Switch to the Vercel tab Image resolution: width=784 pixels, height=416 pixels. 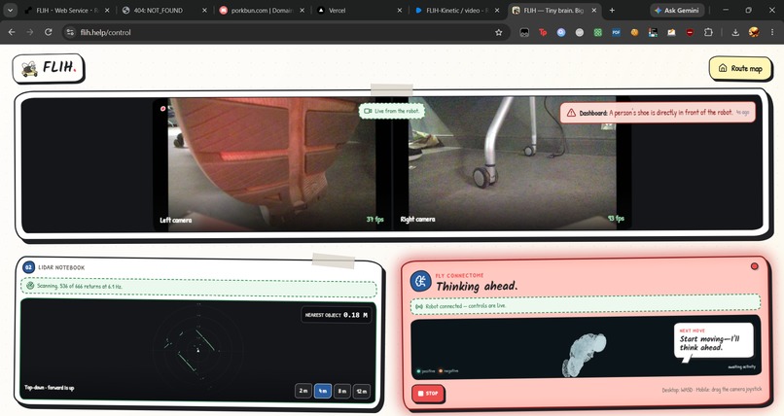pos(358,10)
